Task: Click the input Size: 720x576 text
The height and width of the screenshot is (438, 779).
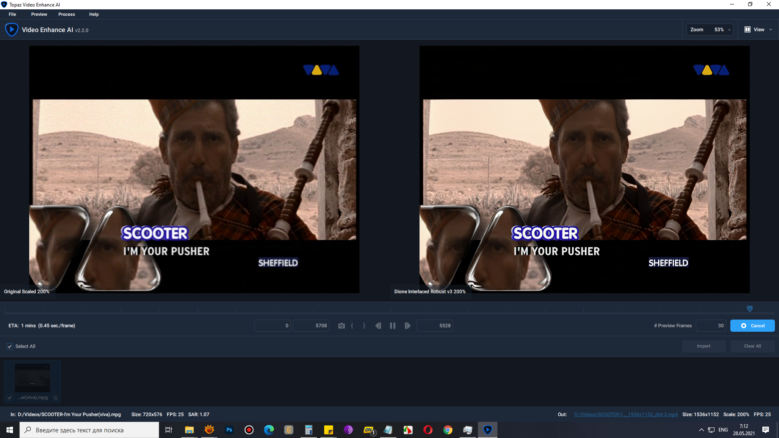Action: [x=146, y=414]
